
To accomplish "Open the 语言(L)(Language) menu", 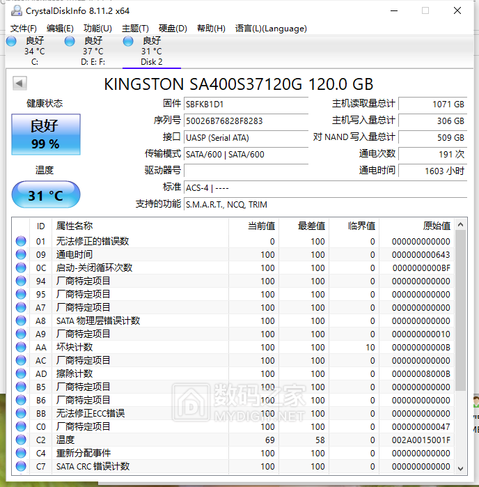I will (x=271, y=29).
